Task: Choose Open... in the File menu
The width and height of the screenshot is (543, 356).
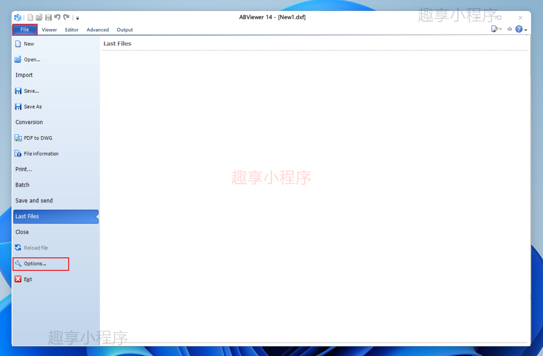Action: [56, 59]
